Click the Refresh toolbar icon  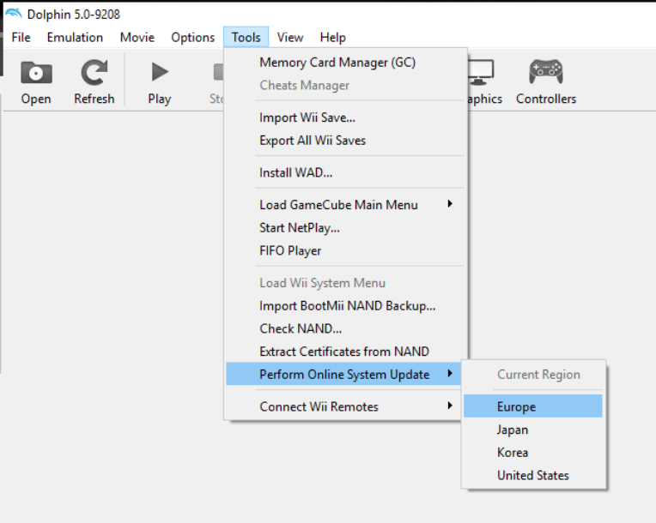(94, 74)
